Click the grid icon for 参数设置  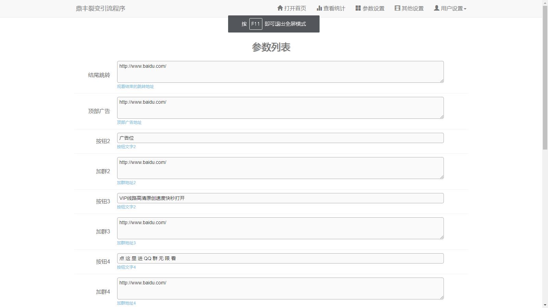[358, 8]
